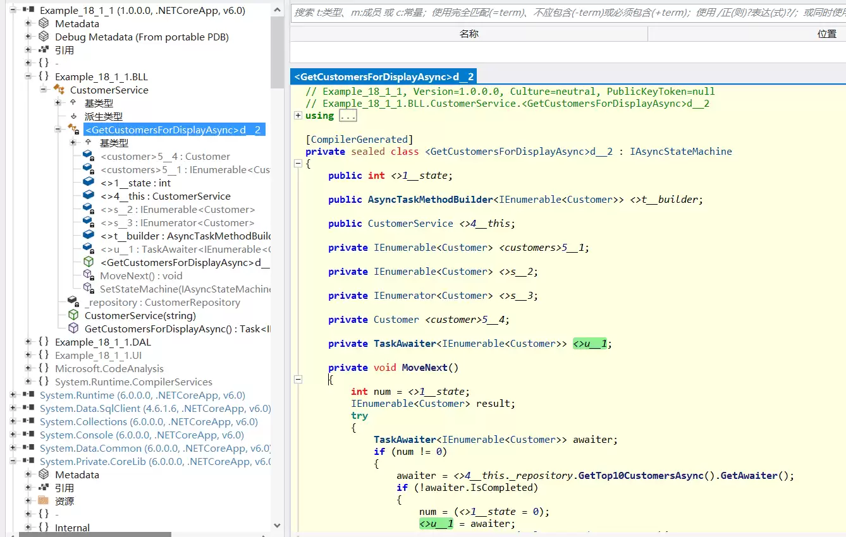Click the Example_18_1_1.DAL namespace icon
This screenshot has height=537, width=846.
(44, 342)
